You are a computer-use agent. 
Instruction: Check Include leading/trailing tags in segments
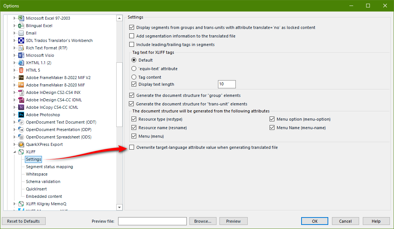(x=131, y=45)
